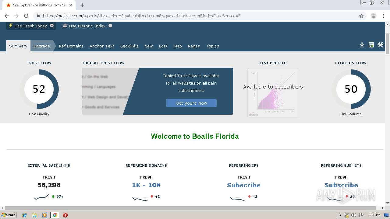Click Subscribe under Referring IPs
The width and height of the screenshot is (390, 219).
pyautogui.click(x=244, y=185)
